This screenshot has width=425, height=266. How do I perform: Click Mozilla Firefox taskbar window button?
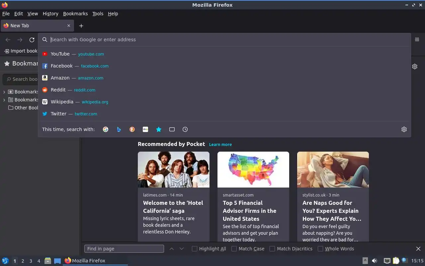point(95,261)
